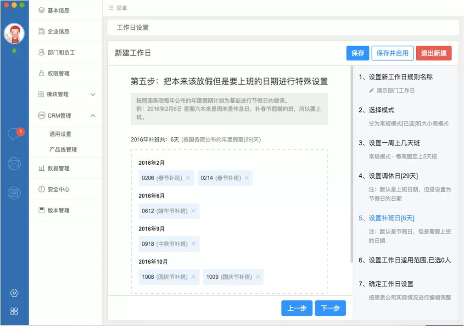This screenshot has height=326, width=464.
Task: Click the 版本管理 window icon
Action: tap(42, 210)
